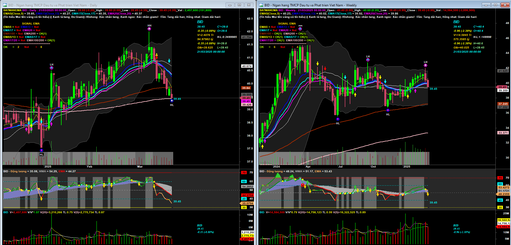Click the Feb label on the Daily time axis
511x245 pixels.
[x=90, y=167]
